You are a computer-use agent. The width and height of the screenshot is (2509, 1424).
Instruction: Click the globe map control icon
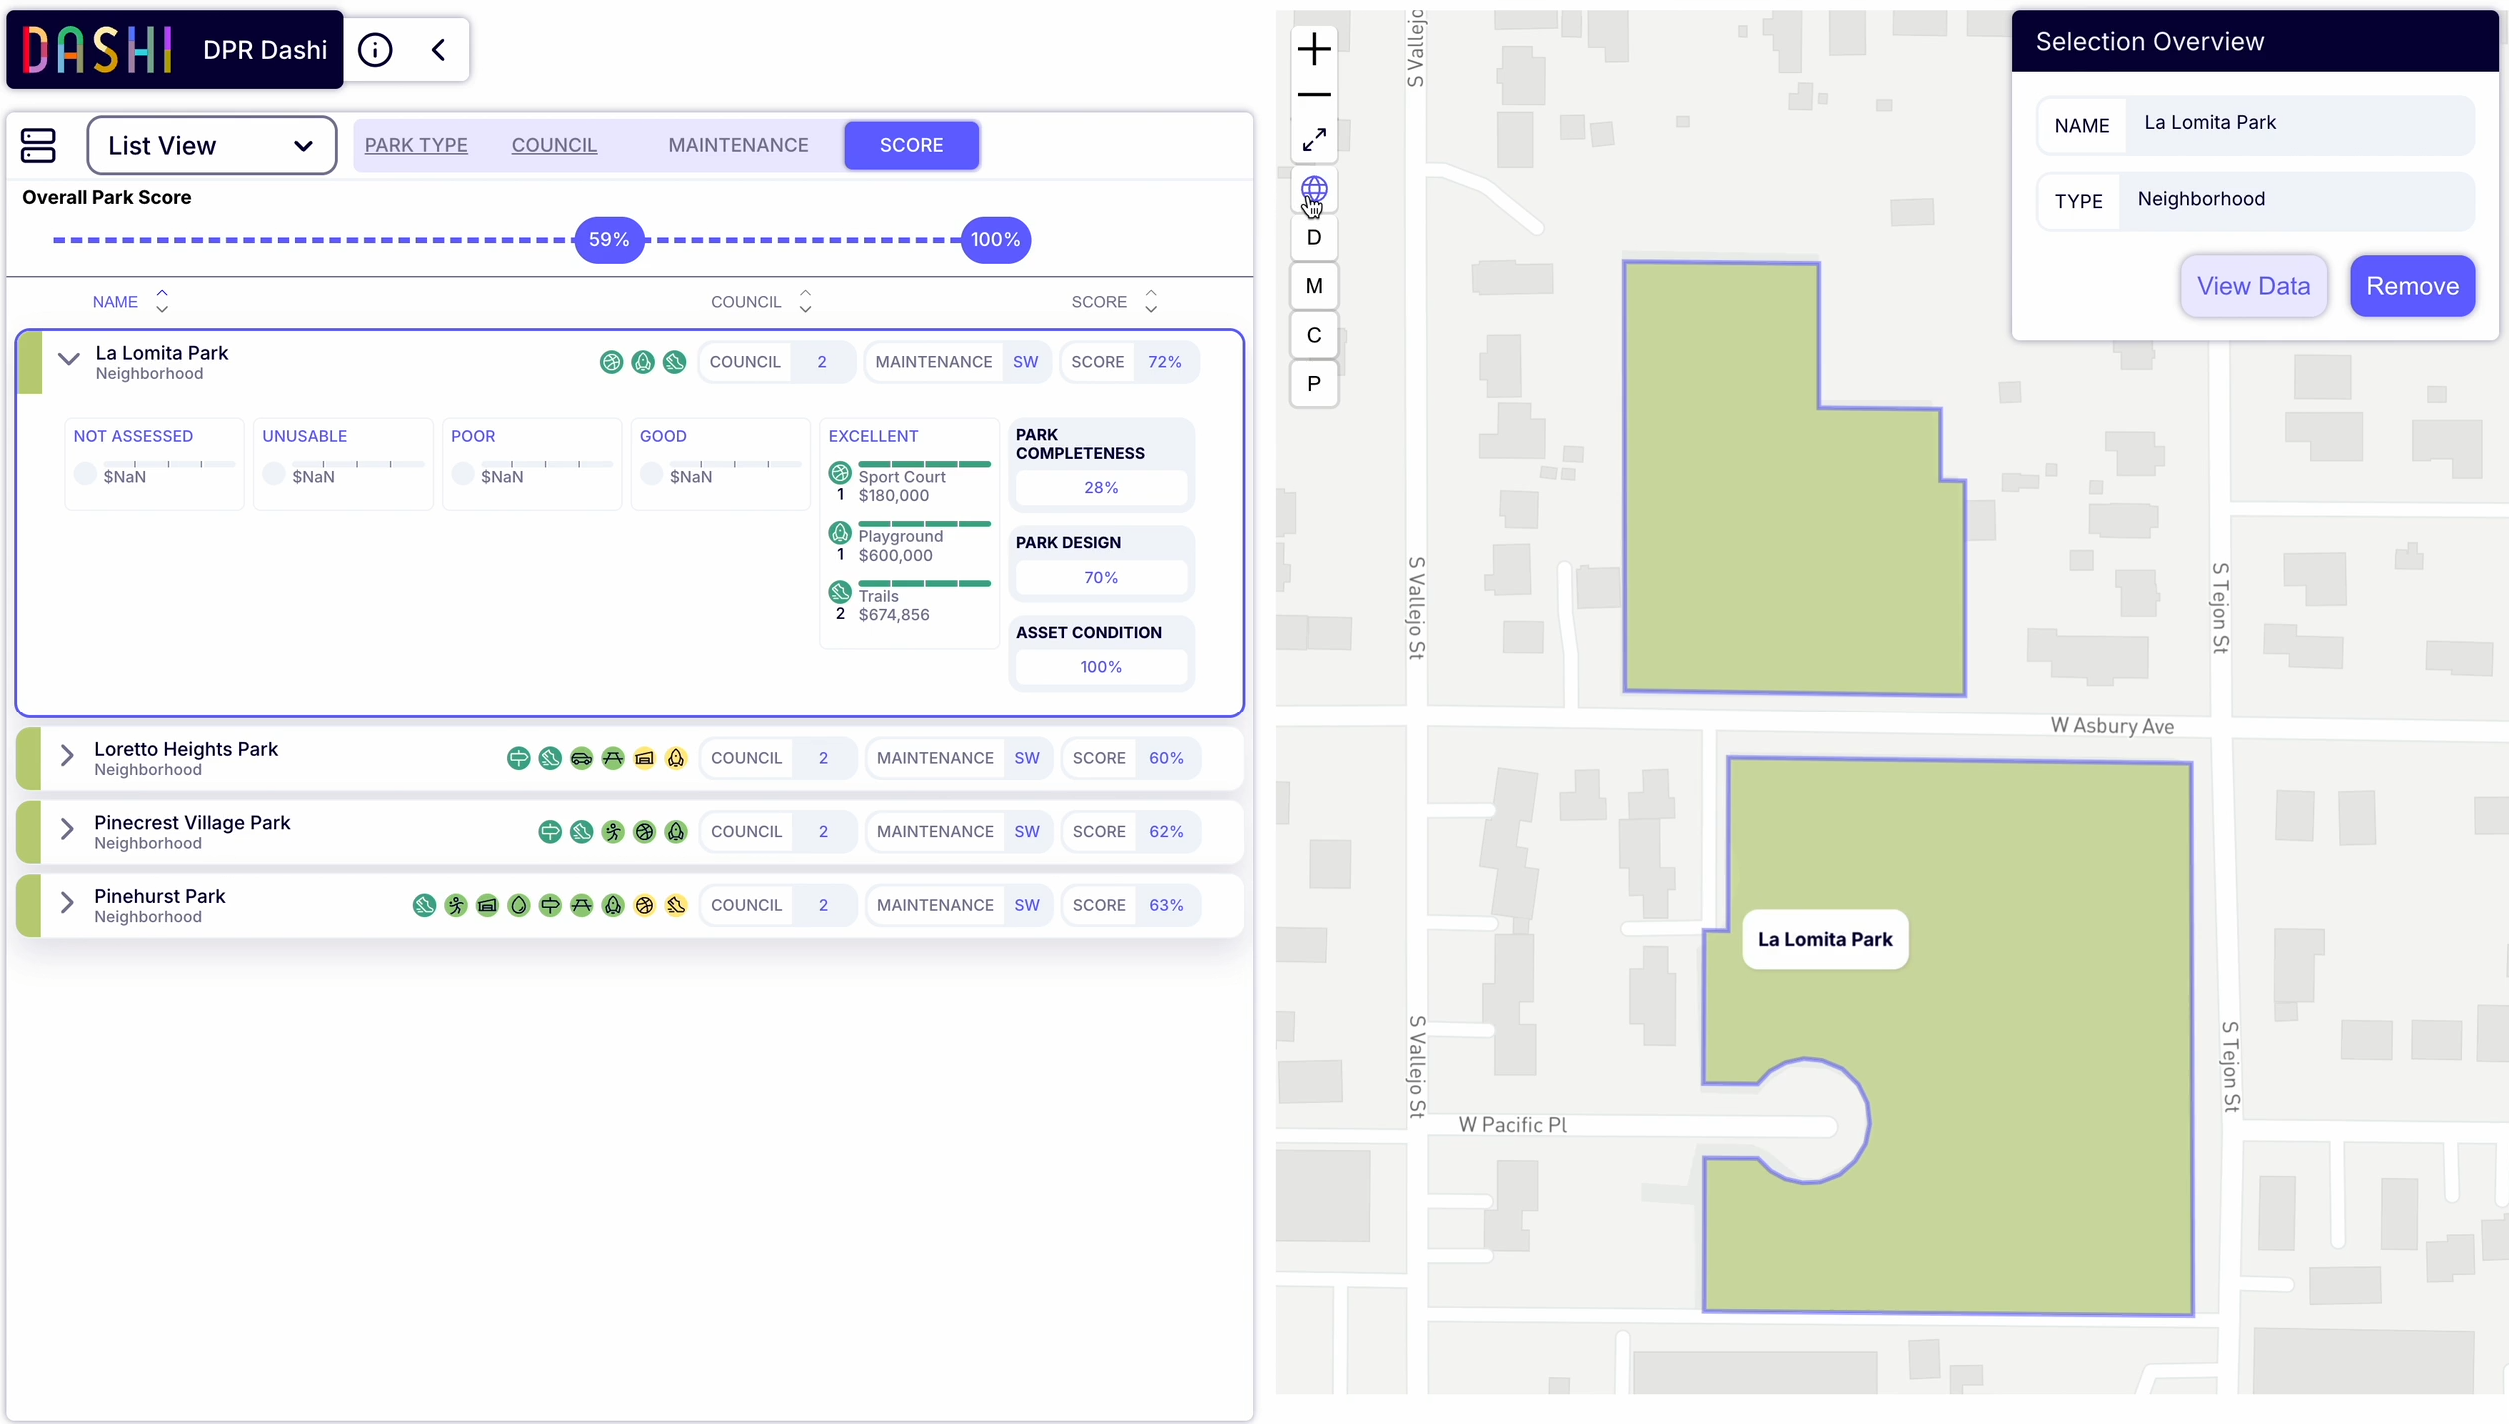click(x=1314, y=189)
